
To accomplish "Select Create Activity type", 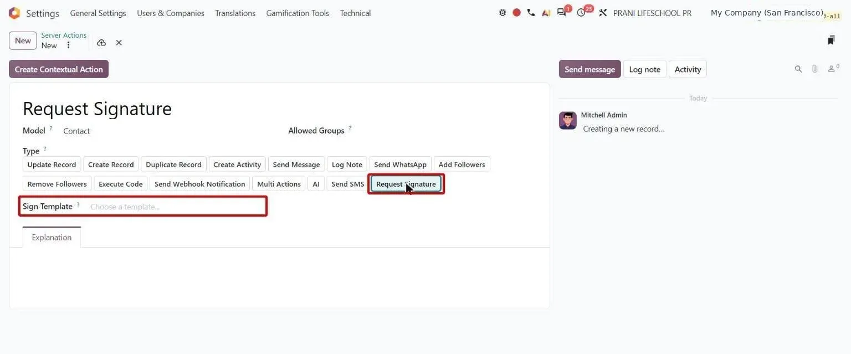I will [x=237, y=165].
